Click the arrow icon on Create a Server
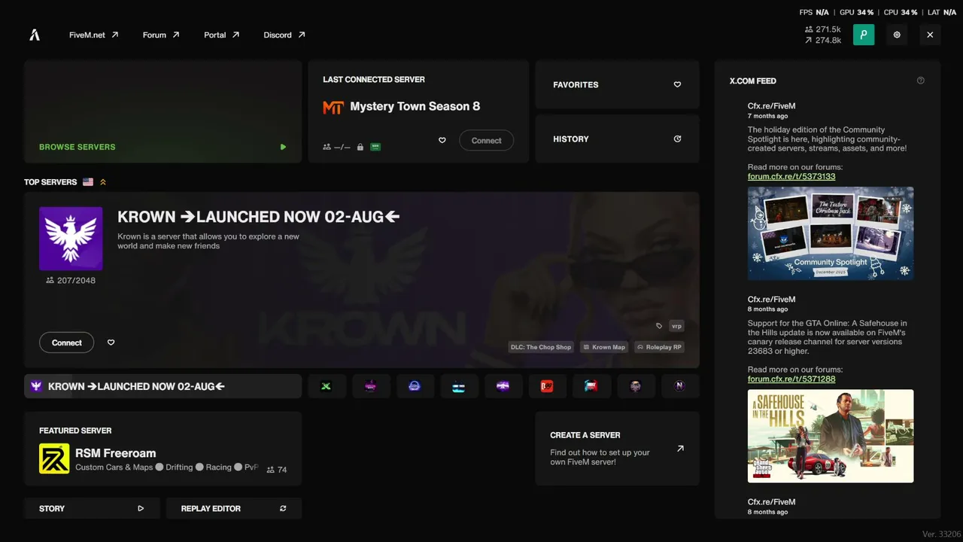Viewport: 963px width, 542px height. [x=680, y=449]
